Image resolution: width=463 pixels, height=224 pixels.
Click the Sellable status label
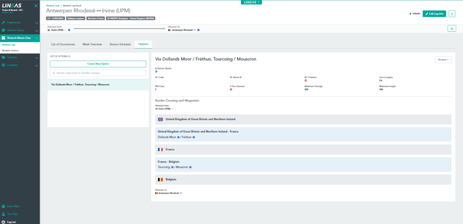click(416, 14)
